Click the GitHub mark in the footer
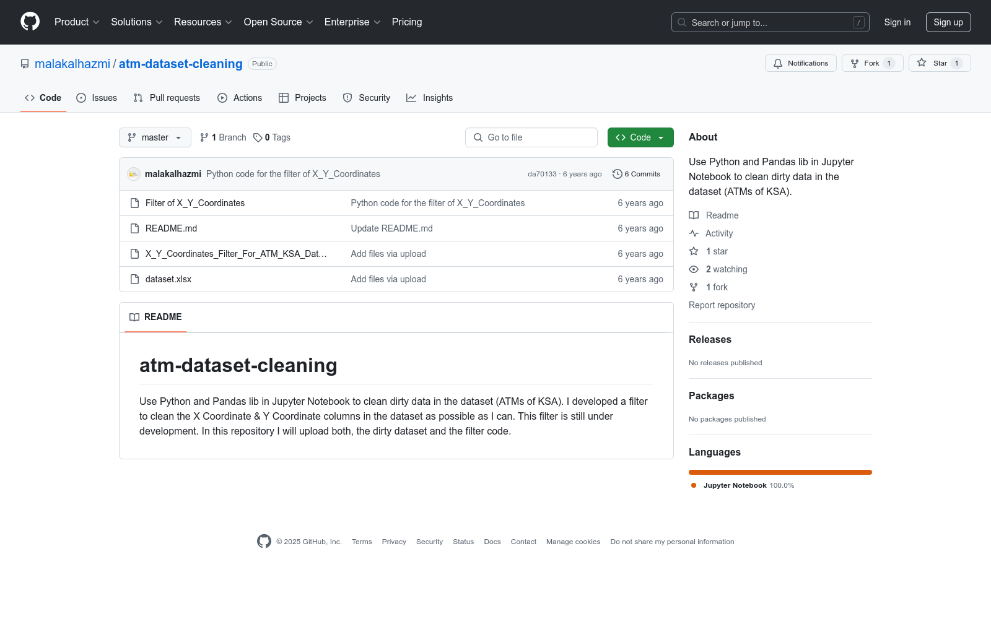991x619 pixels. (264, 542)
